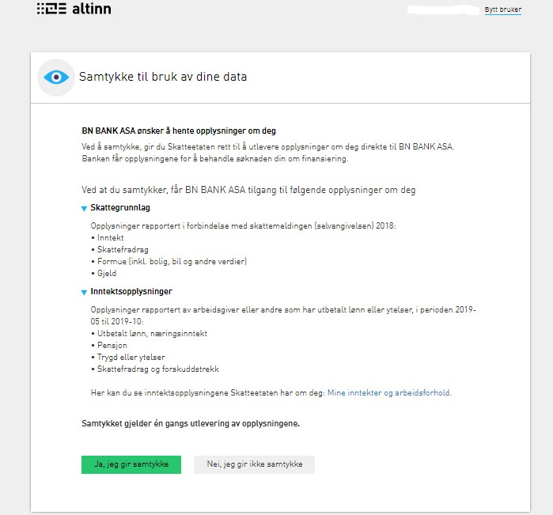Viewport: 553px width, 515px height.
Task: Collapse Inntektsopplysninger using the blue triangle
Action: [x=84, y=293]
